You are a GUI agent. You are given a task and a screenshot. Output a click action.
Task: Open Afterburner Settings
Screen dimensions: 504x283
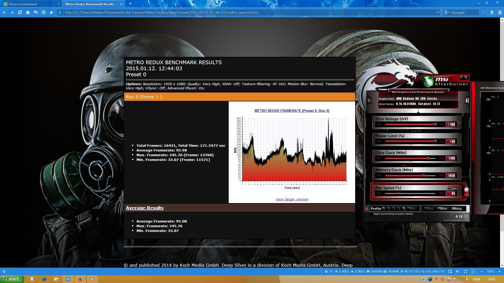pyautogui.click(x=457, y=209)
